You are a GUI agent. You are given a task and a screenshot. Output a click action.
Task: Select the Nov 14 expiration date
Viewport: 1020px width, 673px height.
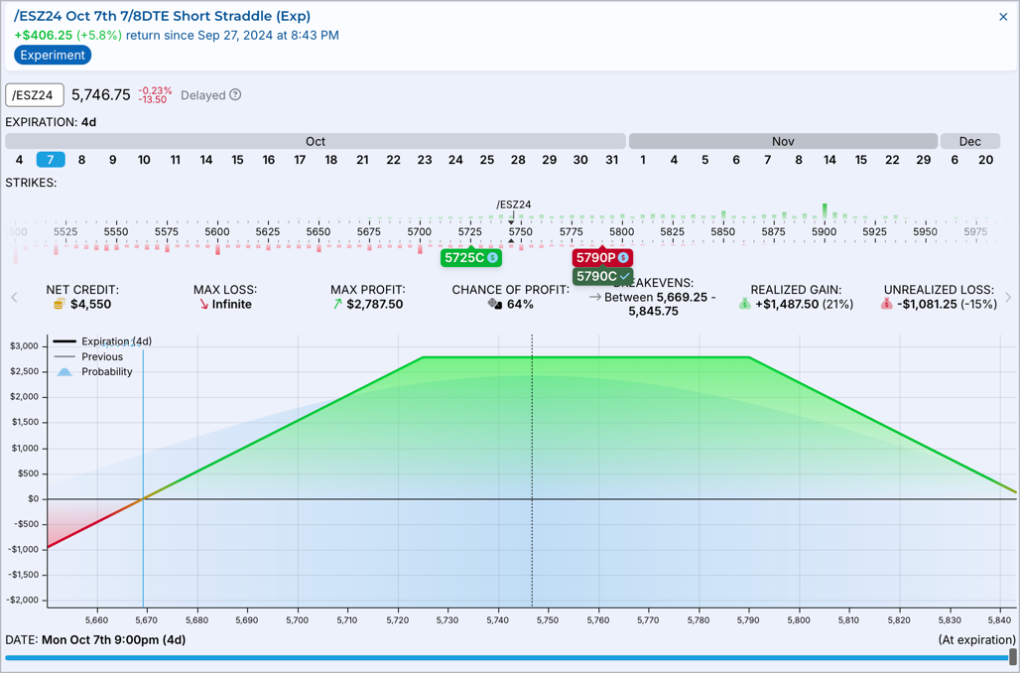pos(829,160)
